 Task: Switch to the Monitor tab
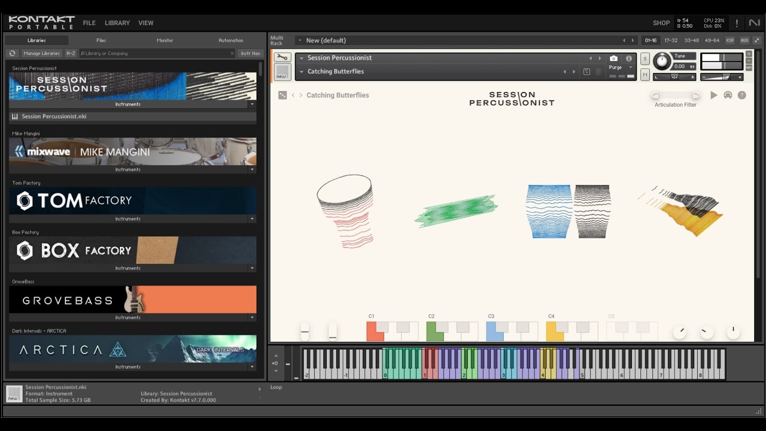pyautogui.click(x=165, y=40)
